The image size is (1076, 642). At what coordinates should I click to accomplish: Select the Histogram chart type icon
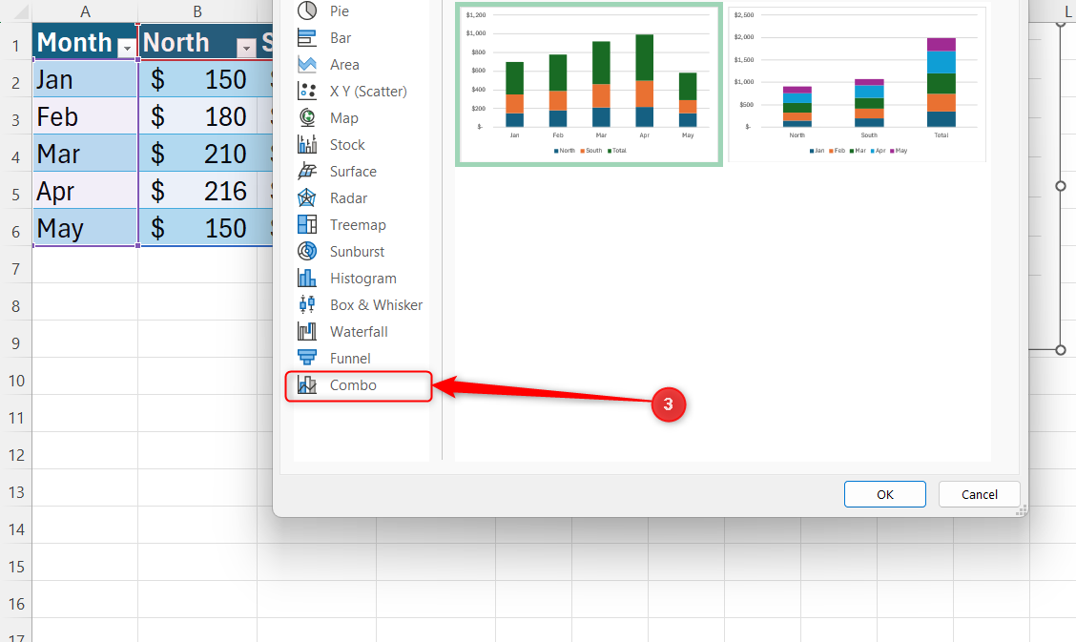307,279
